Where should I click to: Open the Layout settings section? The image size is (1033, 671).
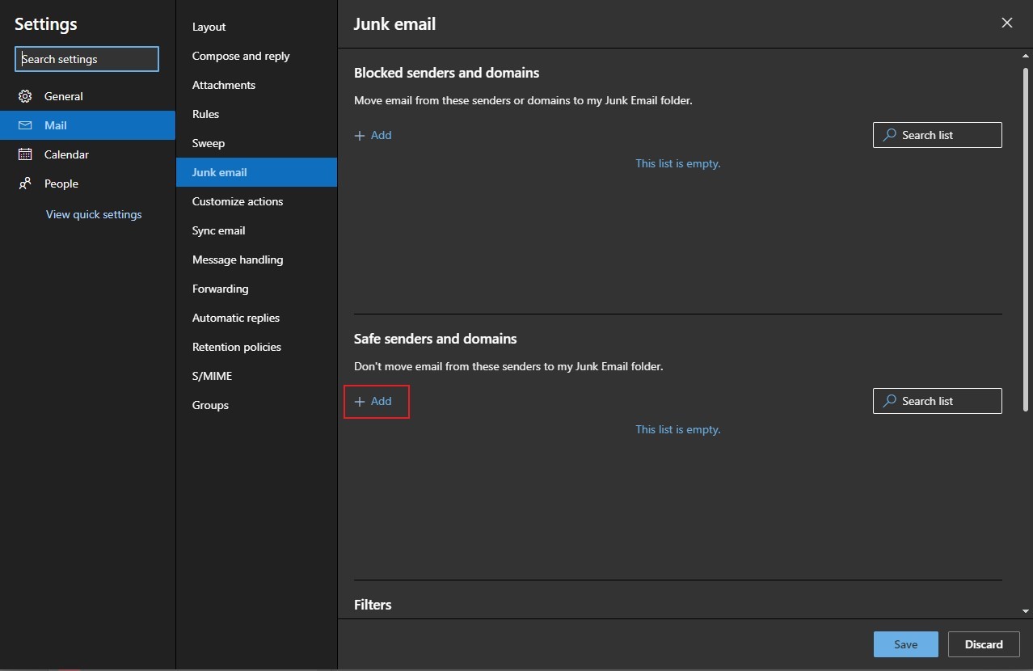pos(209,27)
